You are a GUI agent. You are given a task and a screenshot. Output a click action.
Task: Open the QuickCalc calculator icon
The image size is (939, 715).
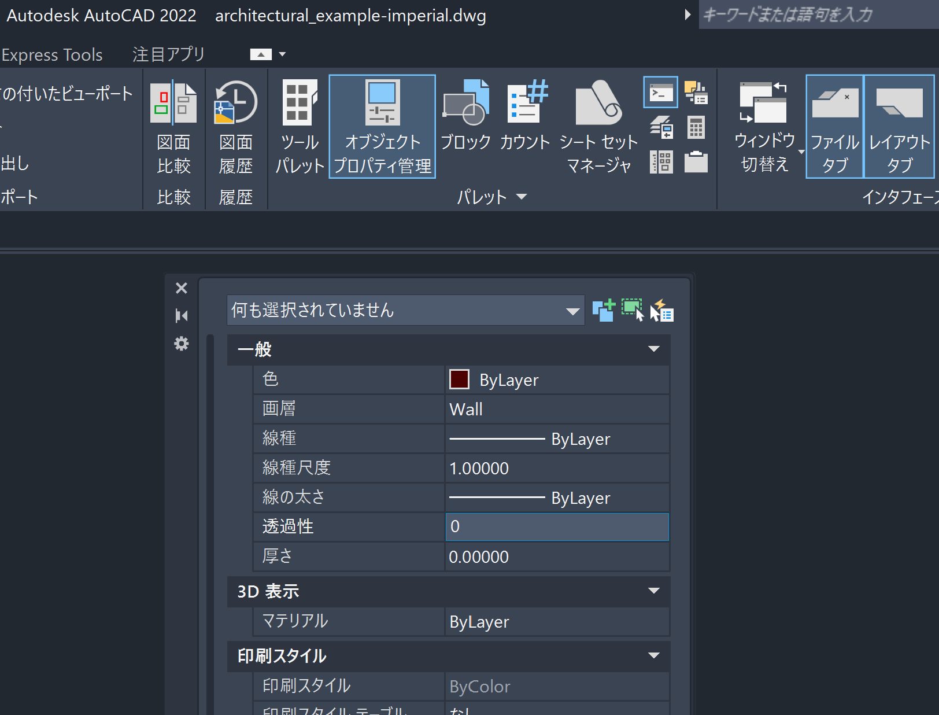point(696,127)
